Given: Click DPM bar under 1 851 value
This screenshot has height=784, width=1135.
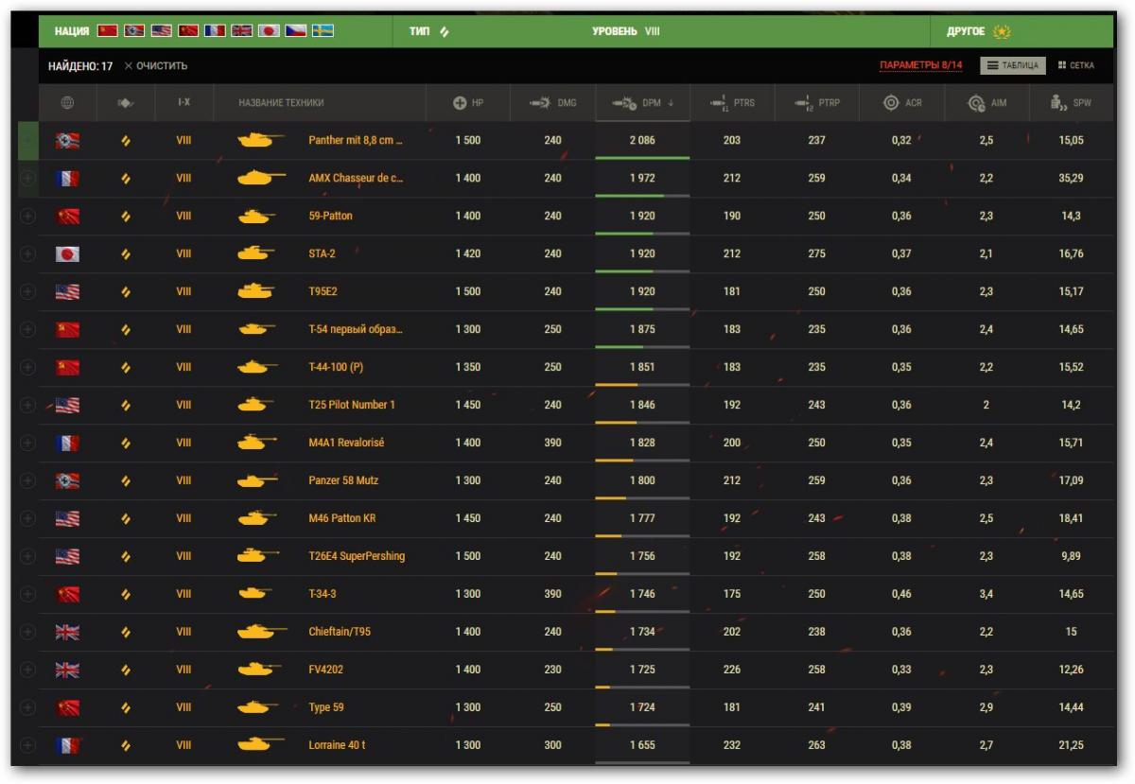Looking at the screenshot, I should pos(642,384).
